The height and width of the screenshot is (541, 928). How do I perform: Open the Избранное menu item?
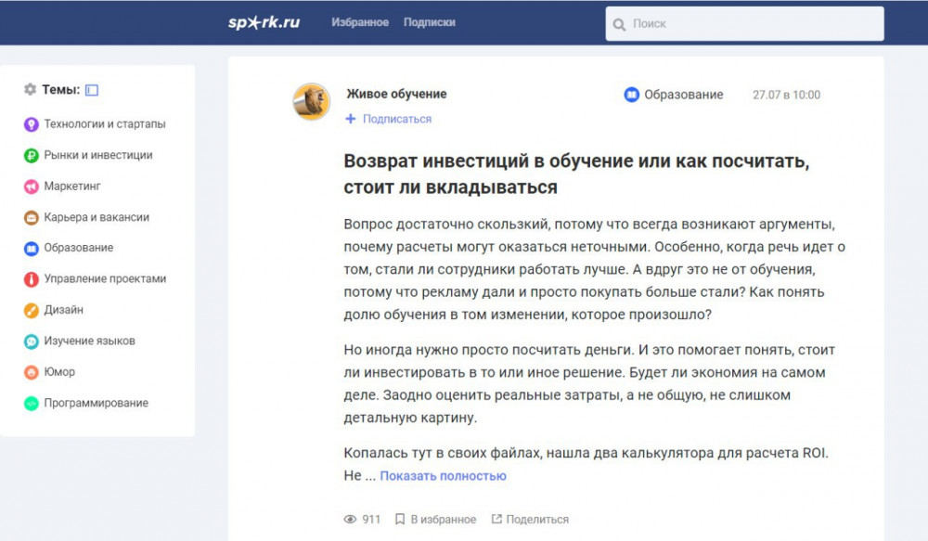[x=360, y=22]
